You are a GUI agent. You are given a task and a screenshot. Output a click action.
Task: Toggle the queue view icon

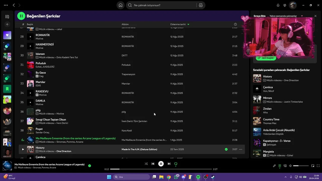click(280, 166)
